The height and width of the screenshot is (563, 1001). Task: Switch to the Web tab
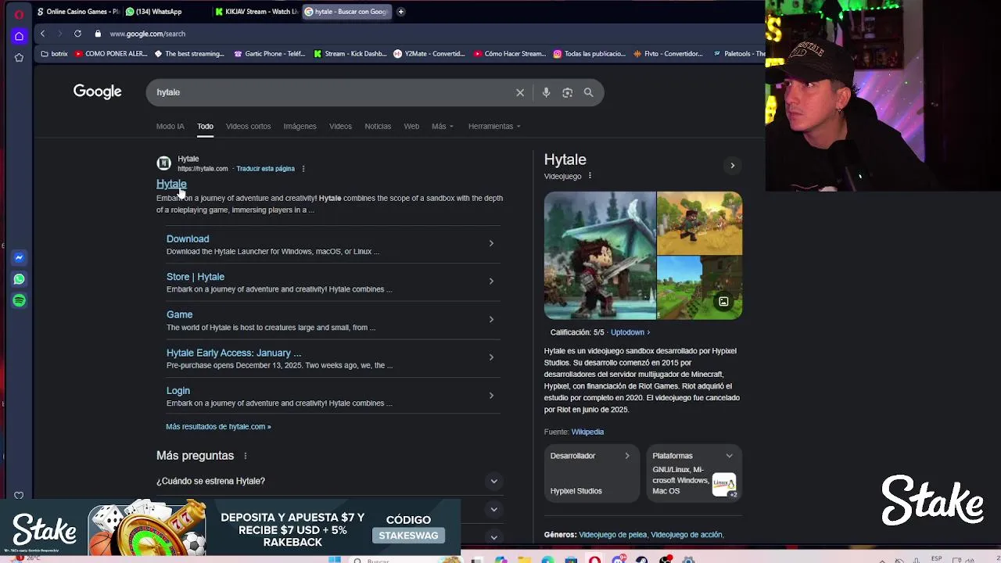411,126
